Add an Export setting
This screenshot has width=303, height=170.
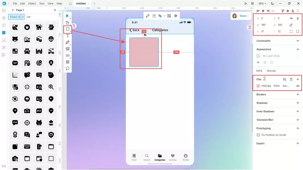tap(298, 143)
